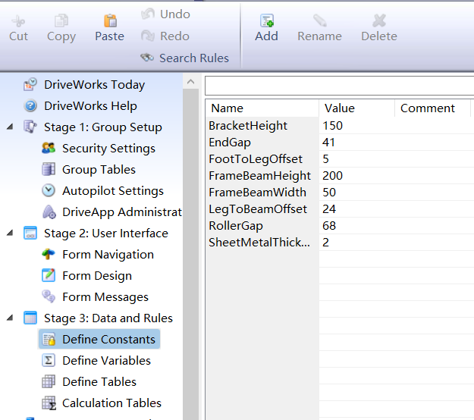Sort by the Name column header
The width and height of the screenshot is (474, 420).
(262, 108)
